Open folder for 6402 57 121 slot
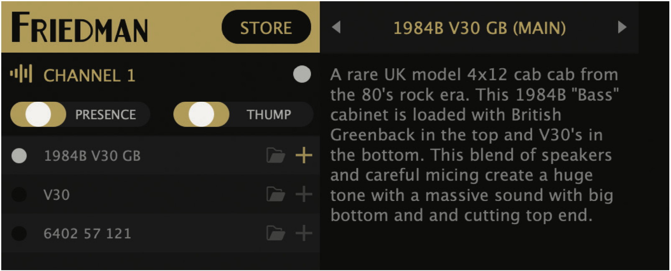The image size is (671, 271). pyautogui.click(x=276, y=233)
